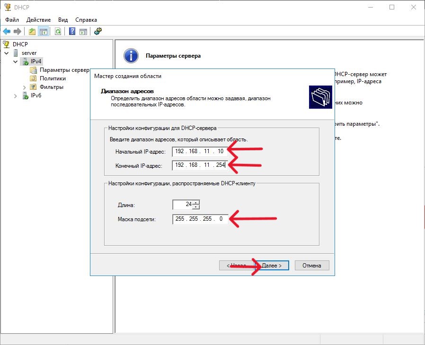Select the DHCP root node icon
425x345 pixels.
[6, 44]
